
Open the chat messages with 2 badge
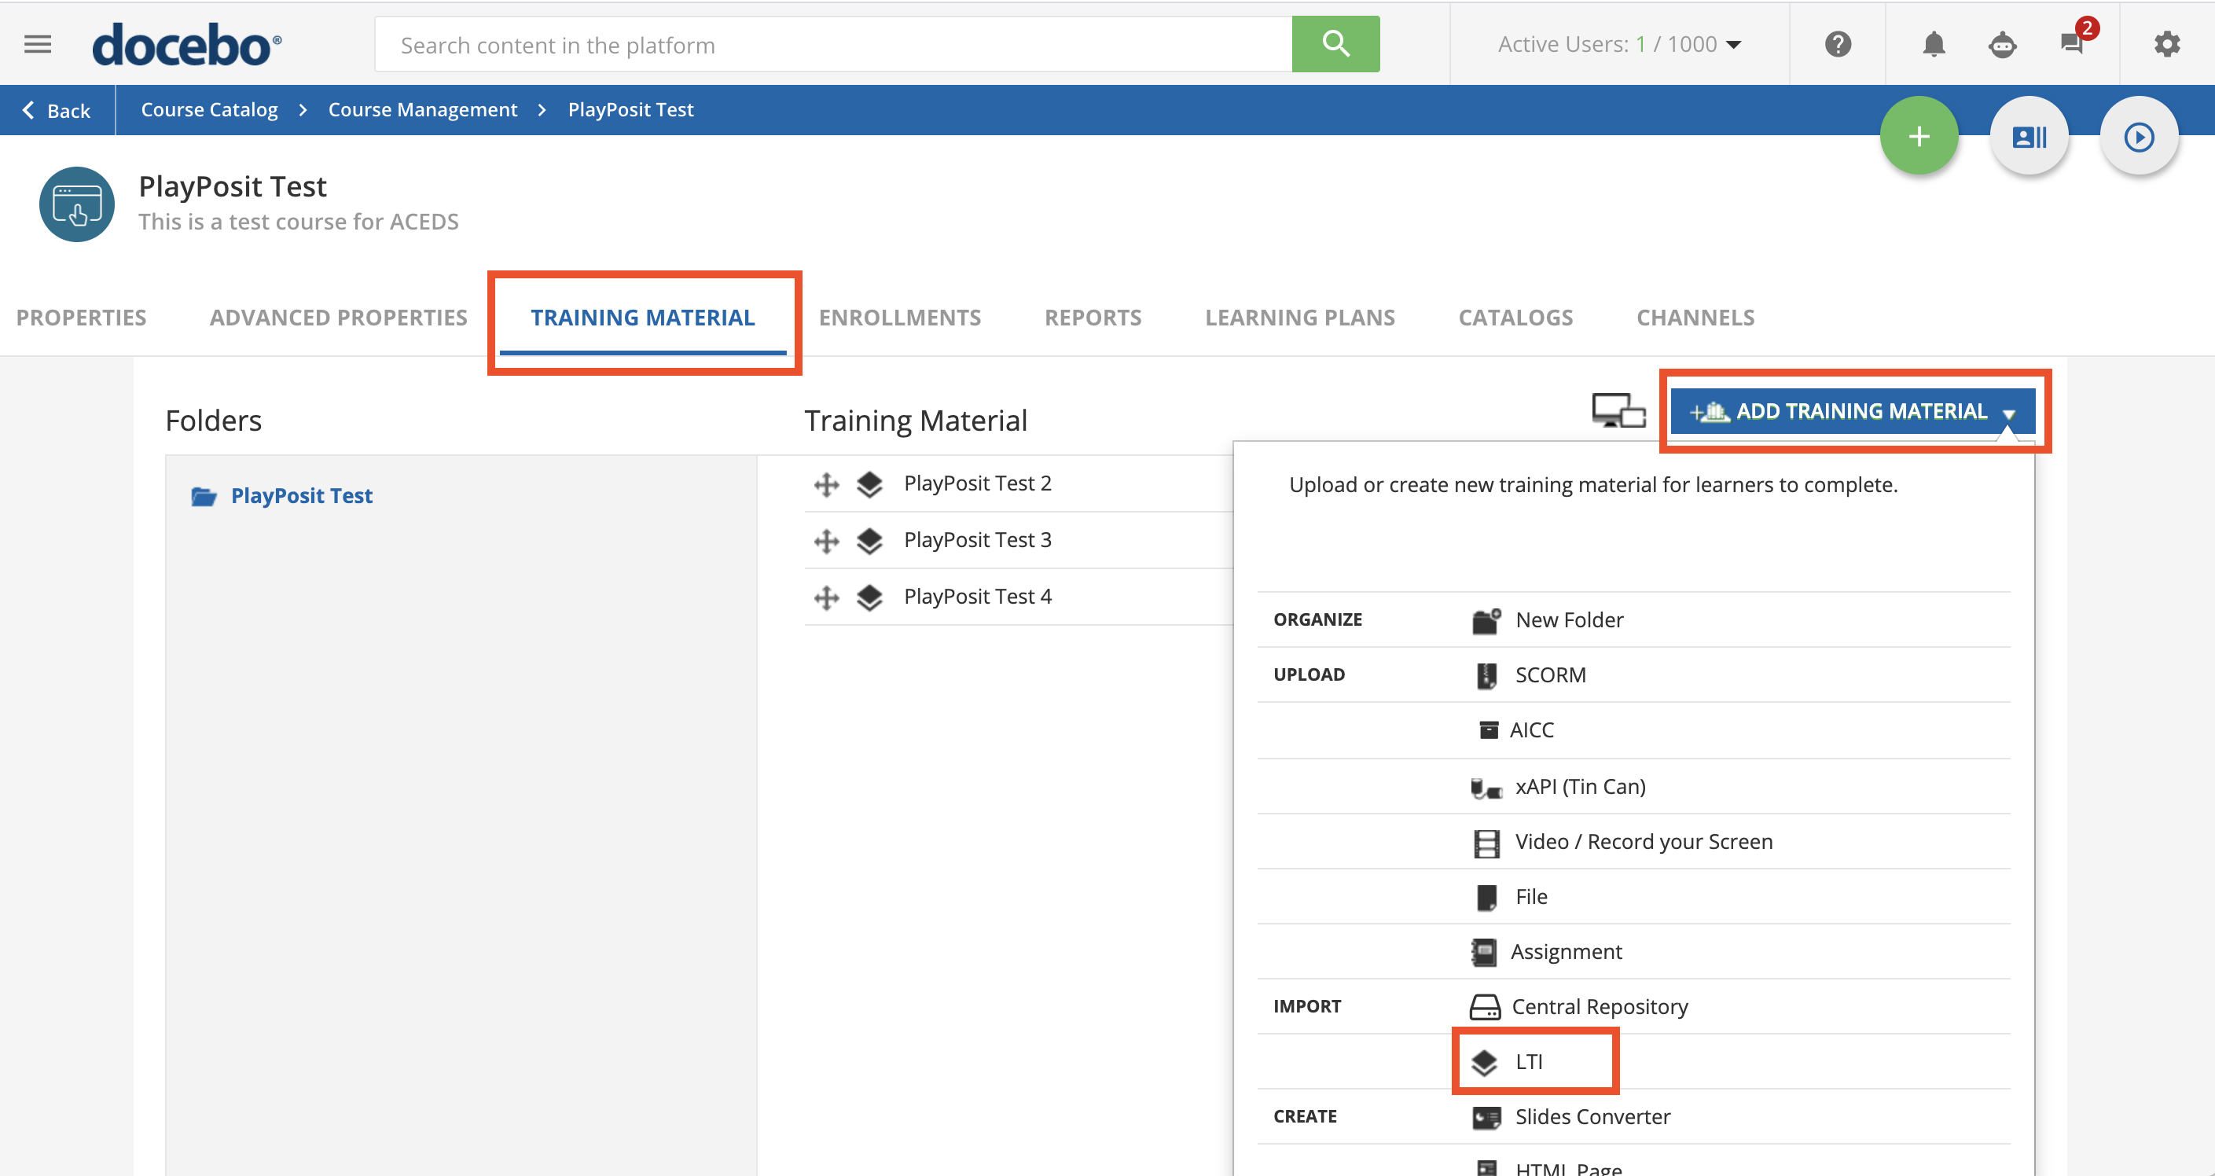2073,44
